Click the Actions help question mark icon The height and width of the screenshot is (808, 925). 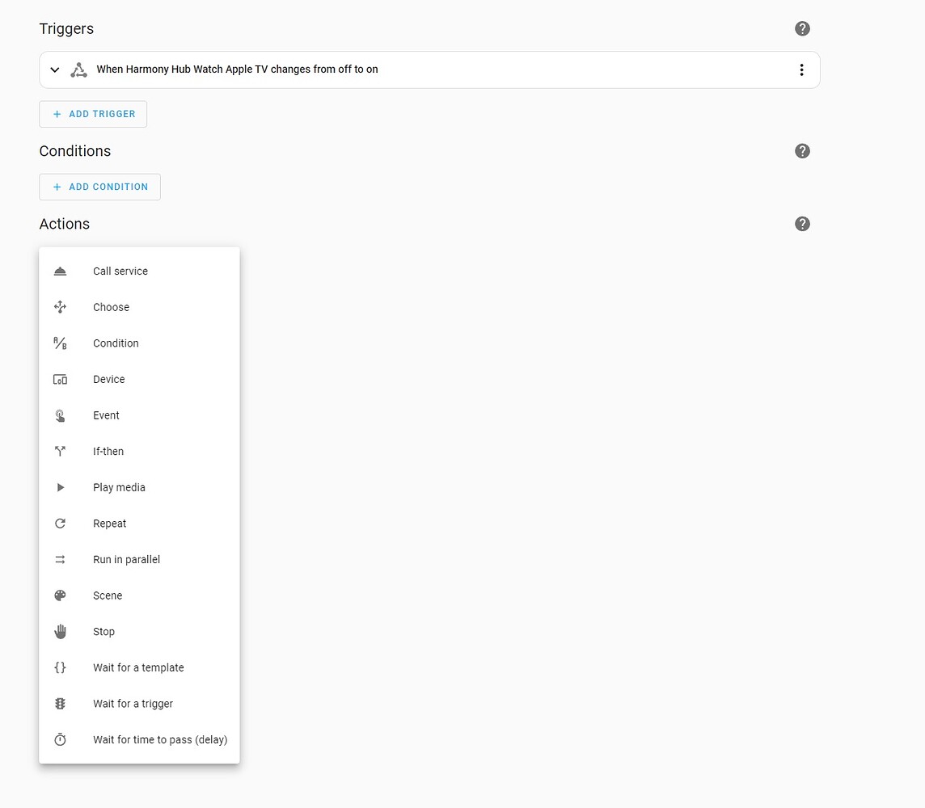(802, 224)
